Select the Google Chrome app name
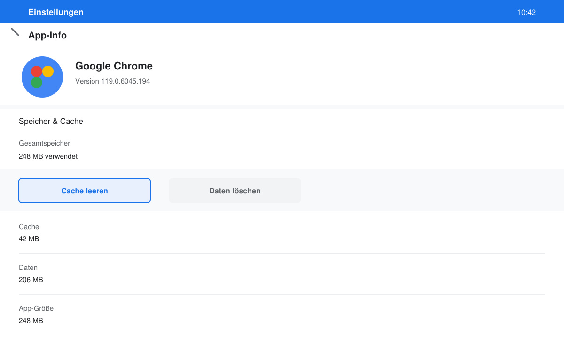This screenshot has height=338, width=564. 114,66
